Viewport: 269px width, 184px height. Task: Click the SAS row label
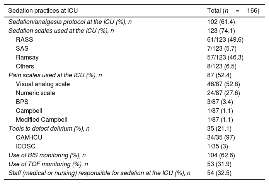[22, 48]
